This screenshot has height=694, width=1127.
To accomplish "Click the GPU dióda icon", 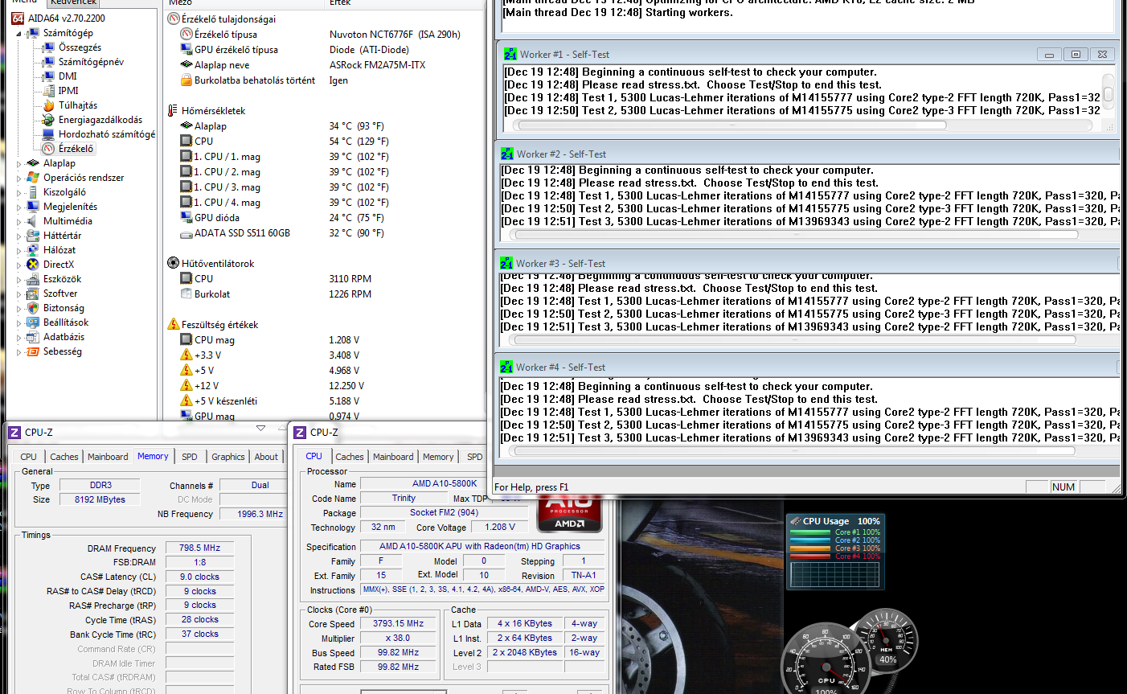I will tap(186, 218).
